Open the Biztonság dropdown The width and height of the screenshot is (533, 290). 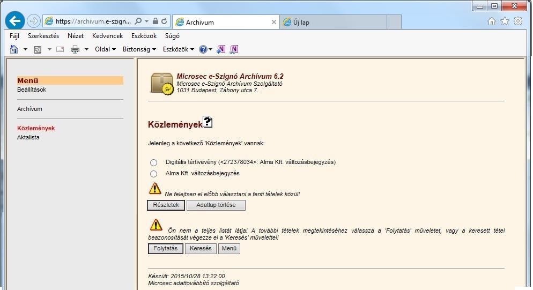[139, 49]
